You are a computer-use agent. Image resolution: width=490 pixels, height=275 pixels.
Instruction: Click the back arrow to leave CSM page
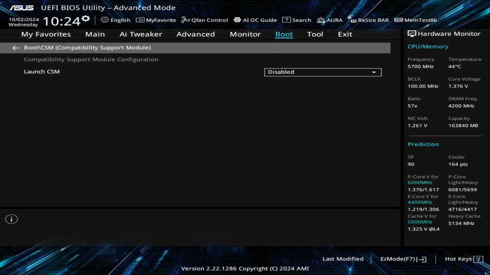15,47
